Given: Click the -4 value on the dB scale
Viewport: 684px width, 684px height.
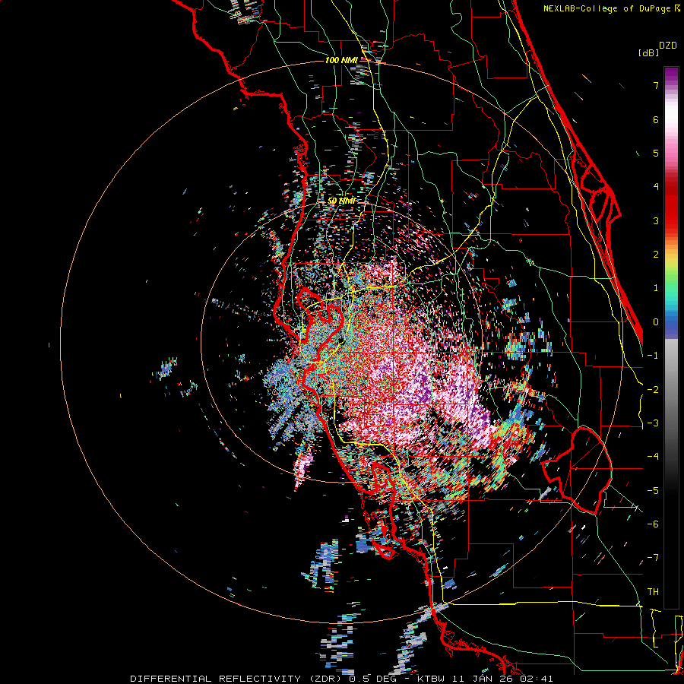Looking at the screenshot, I should click(x=653, y=457).
